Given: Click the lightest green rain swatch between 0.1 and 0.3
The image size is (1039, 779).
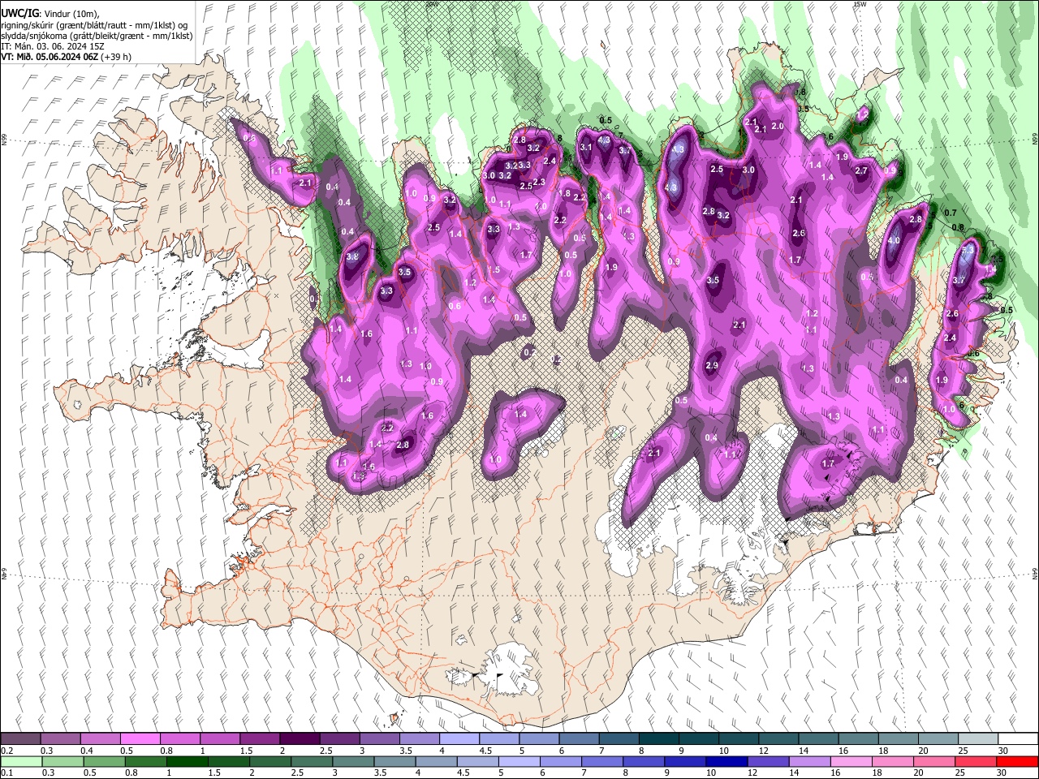Looking at the screenshot, I should coord(22,762).
